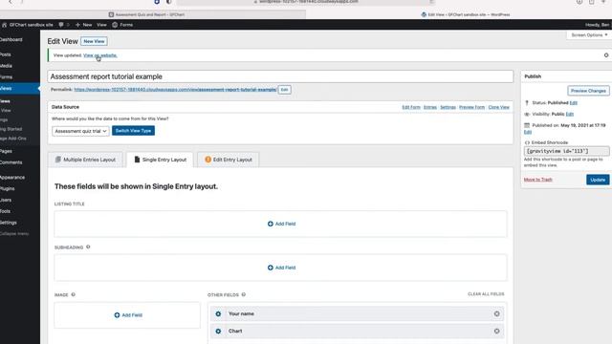
Task: Click the Preview Form link
Action: pyautogui.click(x=471, y=107)
